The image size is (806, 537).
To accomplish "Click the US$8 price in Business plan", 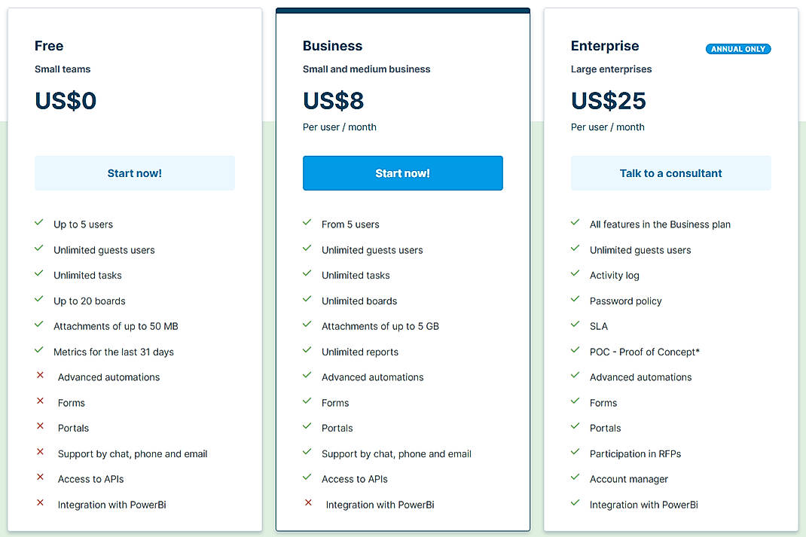I will (x=333, y=100).
